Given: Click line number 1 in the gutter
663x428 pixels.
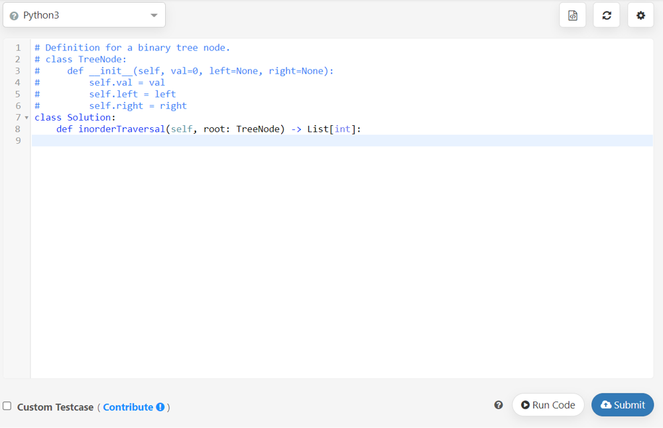Looking at the screenshot, I should coord(18,48).
